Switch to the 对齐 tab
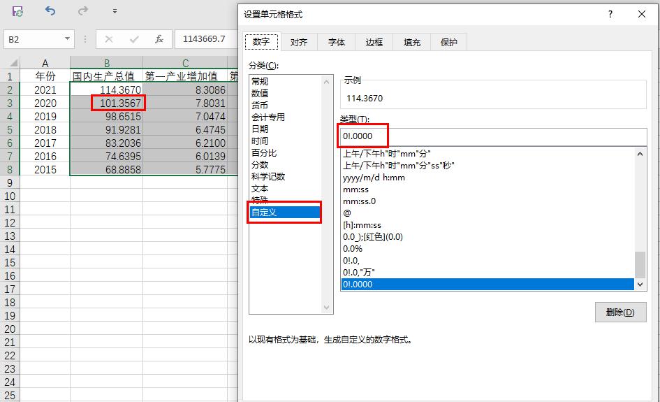660x402 pixels. (x=299, y=42)
